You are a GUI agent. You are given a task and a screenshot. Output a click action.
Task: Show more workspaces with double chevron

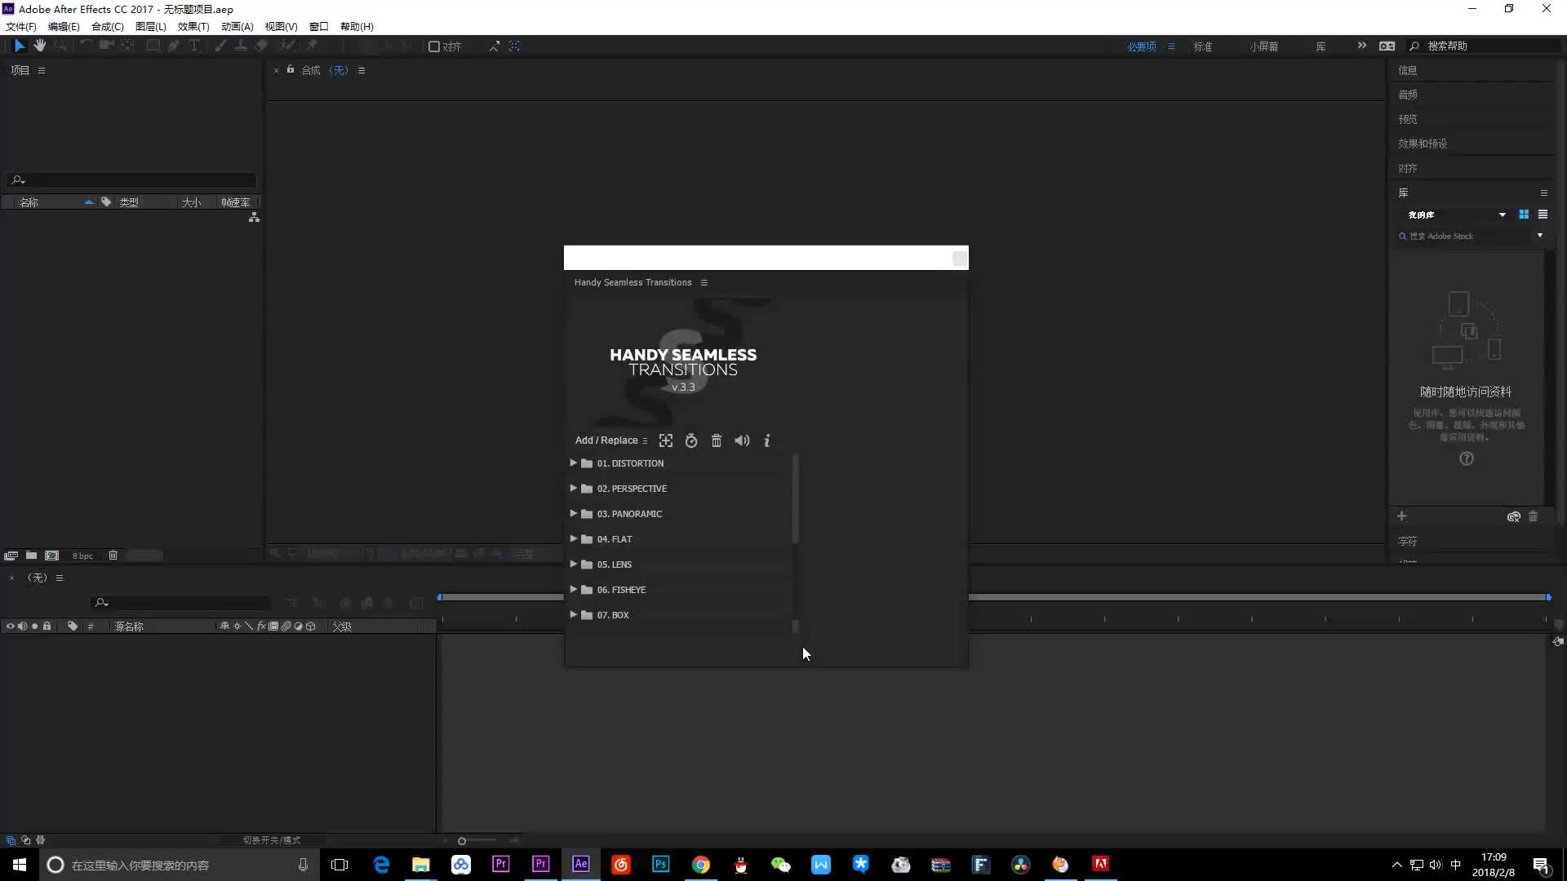[x=1361, y=46]
